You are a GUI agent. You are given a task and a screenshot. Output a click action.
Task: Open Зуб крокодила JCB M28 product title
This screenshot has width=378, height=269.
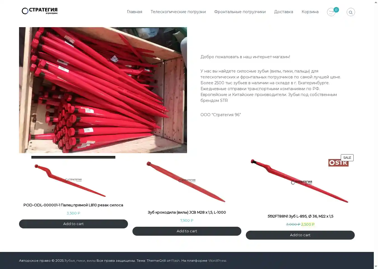pyautogui.click(x=187, y=212)
